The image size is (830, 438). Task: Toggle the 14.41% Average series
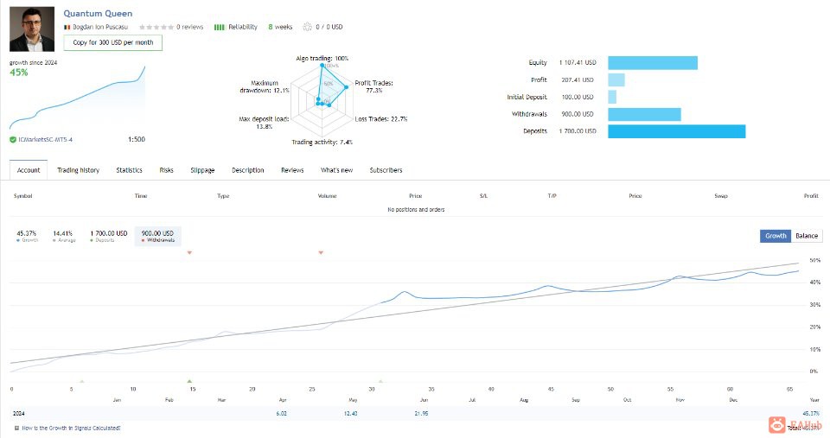(x=63, y=236)
